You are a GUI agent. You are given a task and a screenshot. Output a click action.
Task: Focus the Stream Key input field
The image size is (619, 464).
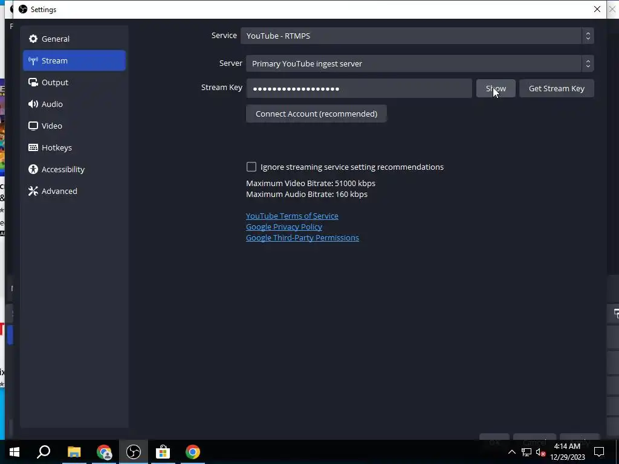[359, 88]
